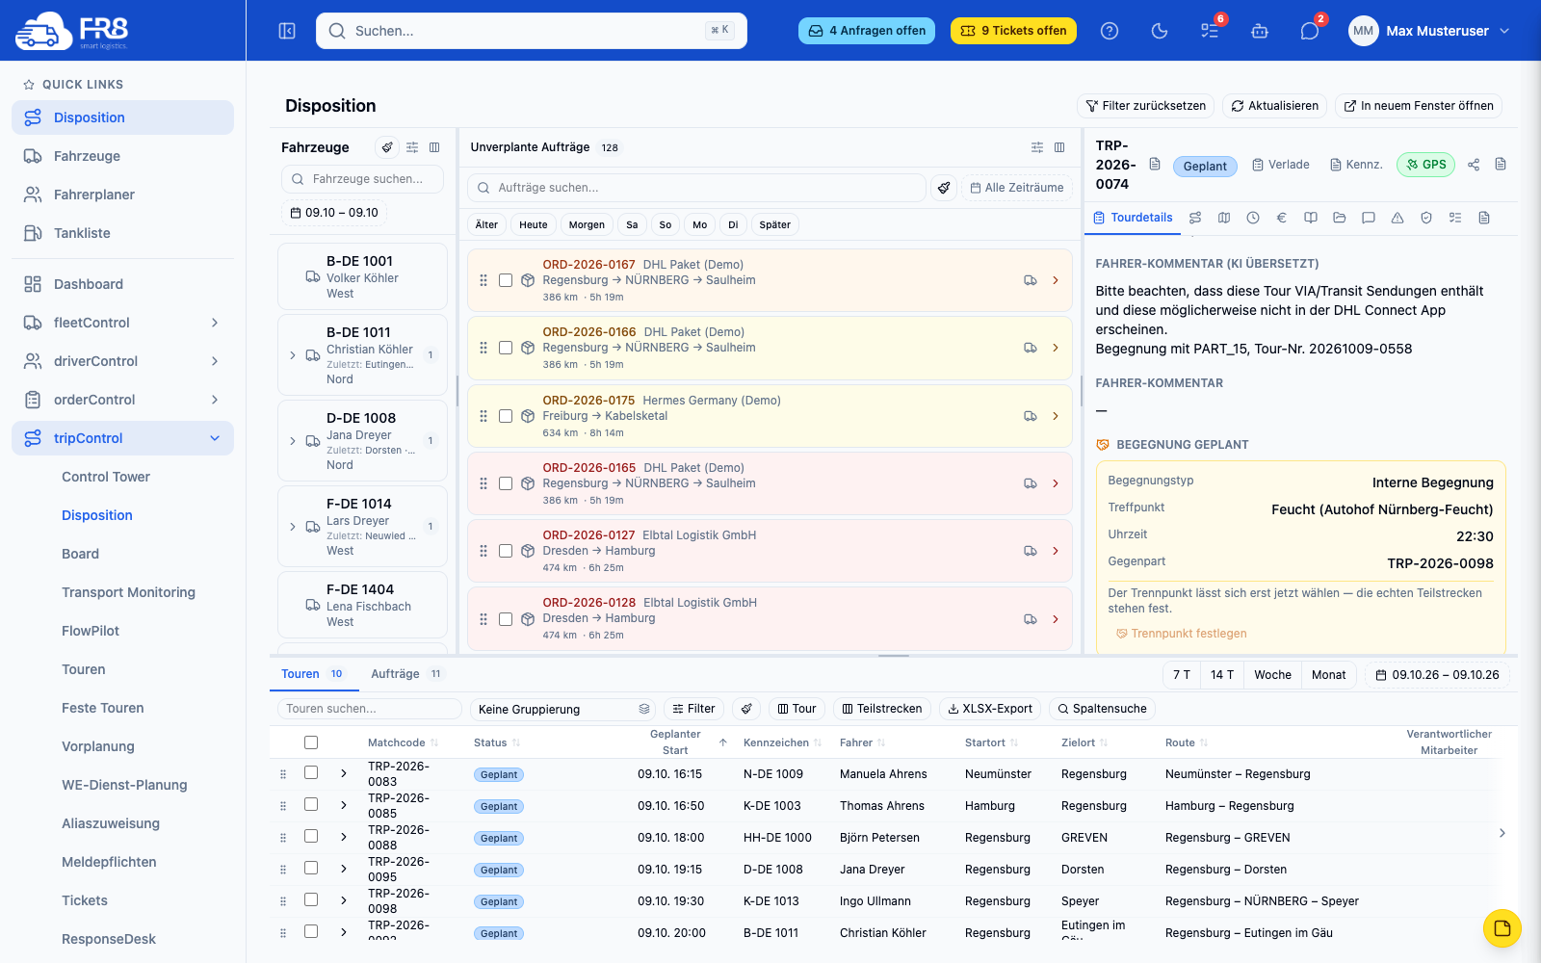Screen dimensions: 1541x963
Task: Expand row TRP-2026-0085
Action: [x=344, y=805]
